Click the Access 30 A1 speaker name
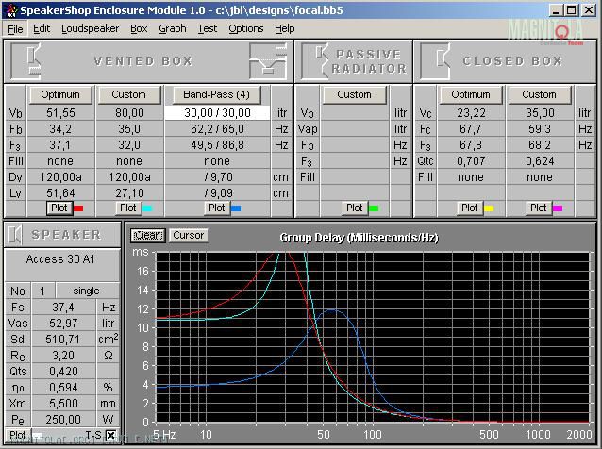The width and height of the screenshot is (602, 449). 60,259
